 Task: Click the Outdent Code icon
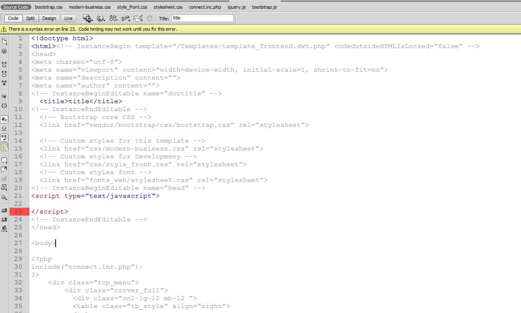tap(4, 219)
